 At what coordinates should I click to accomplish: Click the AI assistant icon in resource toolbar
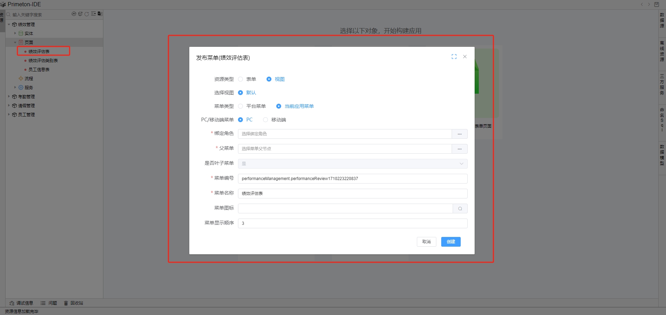[74, 14]
